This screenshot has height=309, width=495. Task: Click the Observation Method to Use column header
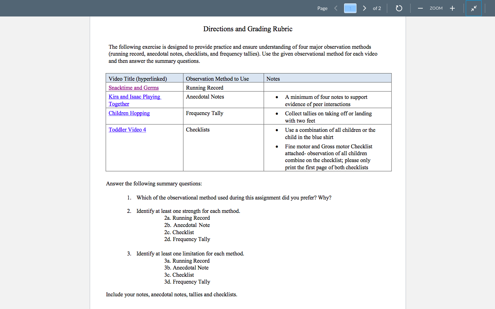[x=223, y=78]
